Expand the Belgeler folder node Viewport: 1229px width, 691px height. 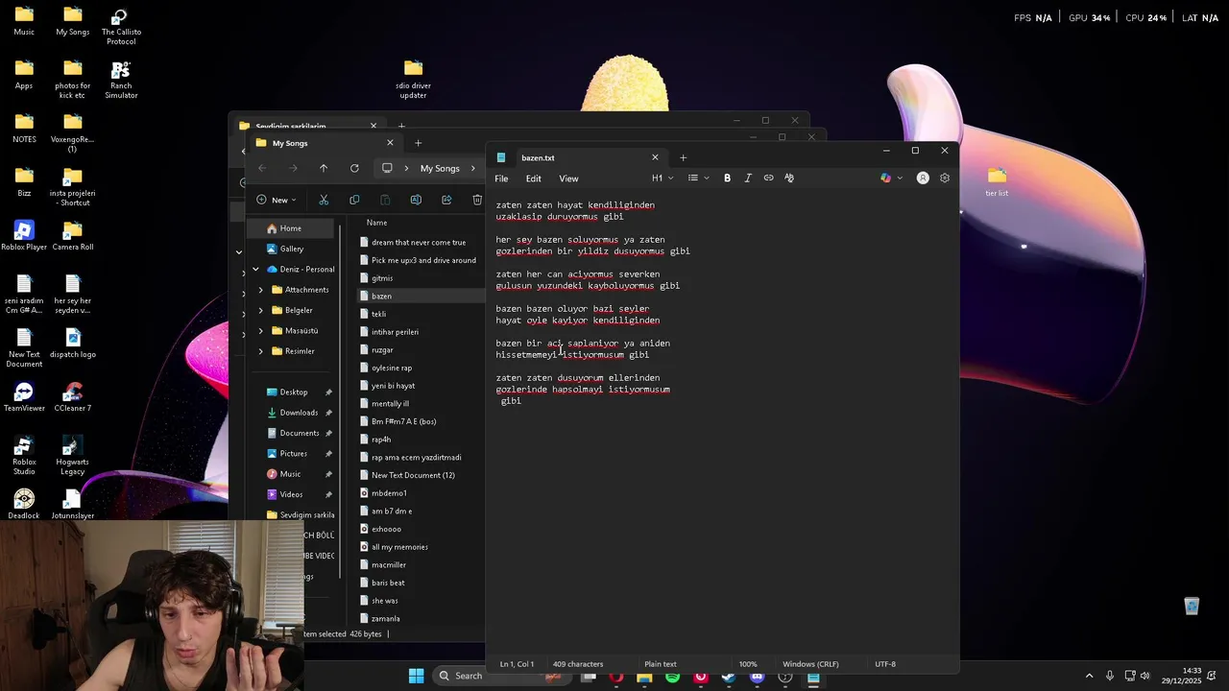261,310
